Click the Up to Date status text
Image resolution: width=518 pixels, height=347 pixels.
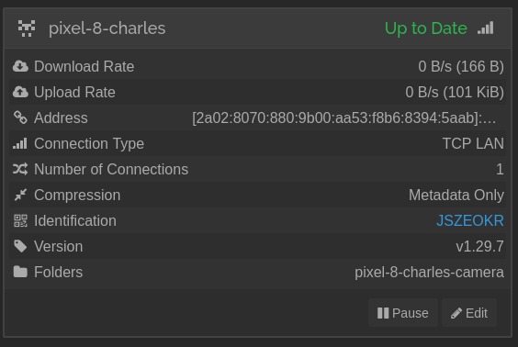pos(426,28)
